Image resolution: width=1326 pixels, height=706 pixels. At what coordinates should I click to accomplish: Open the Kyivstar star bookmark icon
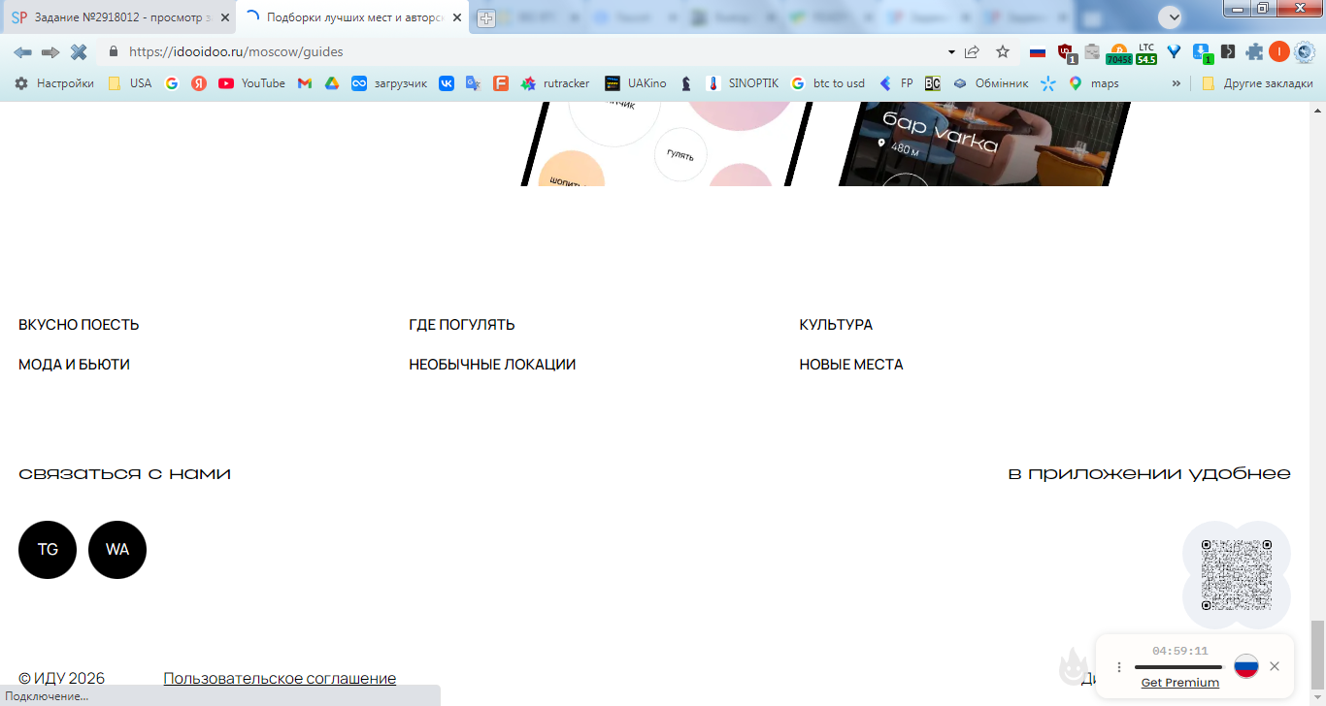coord(1048,83)
